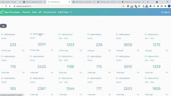The height and width of the screenshot is (96, 171).
Task: Click the number 175 on the Socks5 card
Action: pyautogui.click(x=99, y=67)
